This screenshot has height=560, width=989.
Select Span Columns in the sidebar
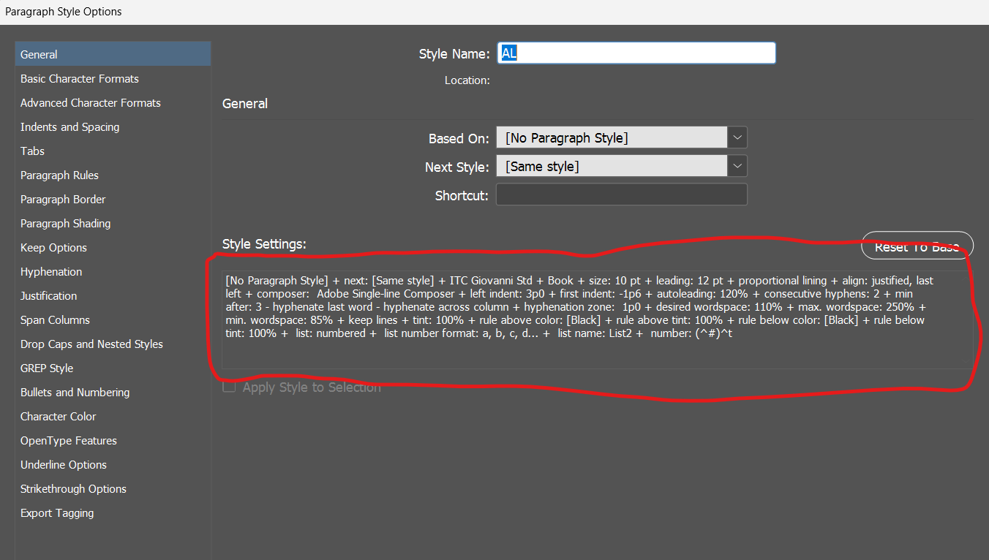pos(54,319)
